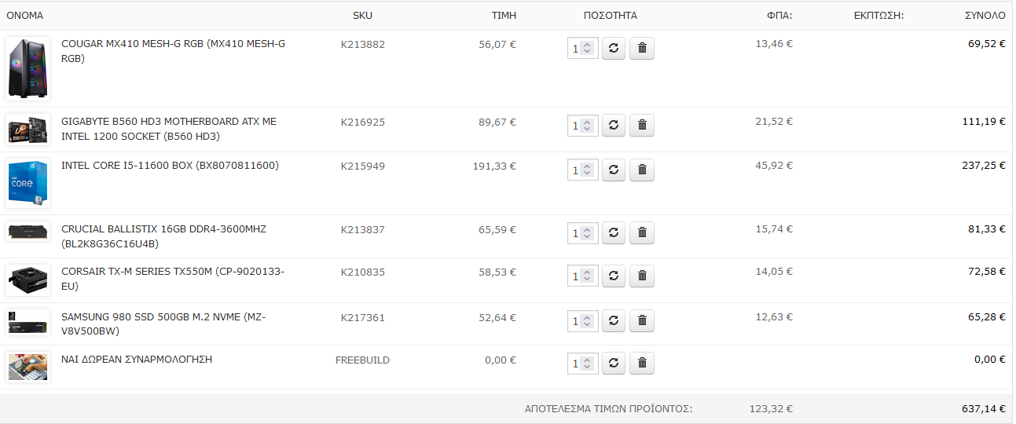
Task: Refresh the Corsair TX550M quantity
Action: pos(614,276)
